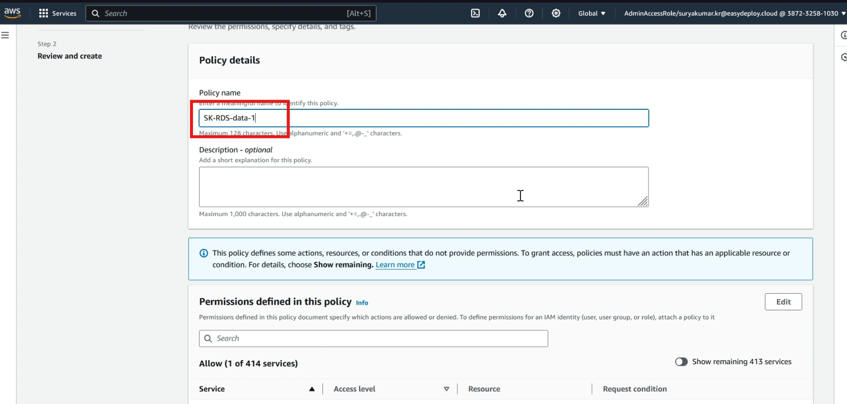Toggle Show remaining 413 services
Screen dimensions: 847x404
pyautogui.click(x=681, y=362)
